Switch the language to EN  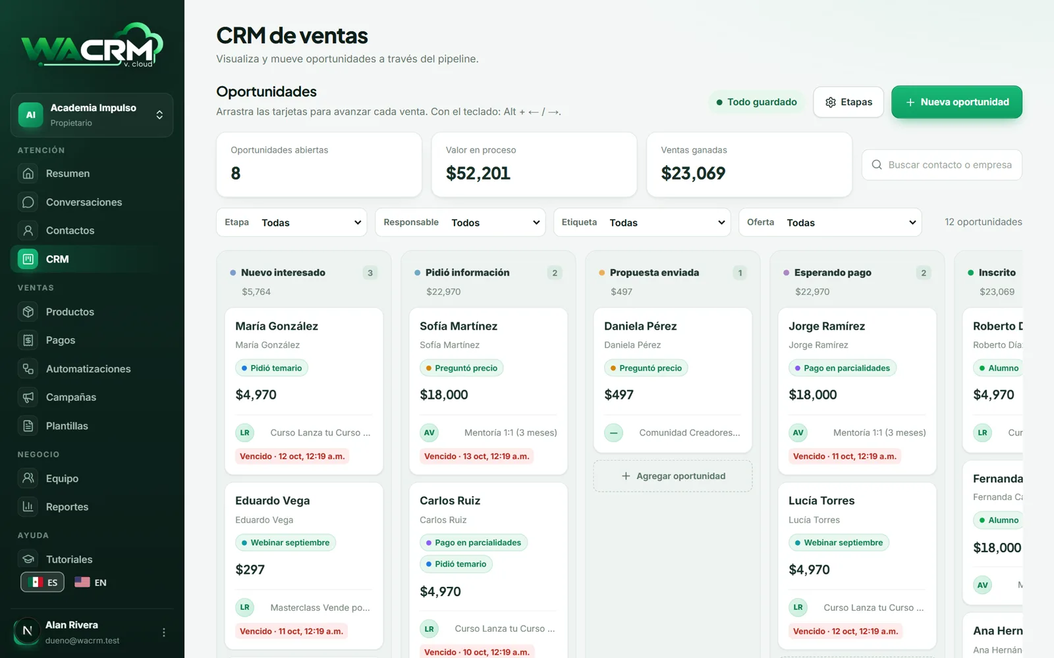click(91, 582)
